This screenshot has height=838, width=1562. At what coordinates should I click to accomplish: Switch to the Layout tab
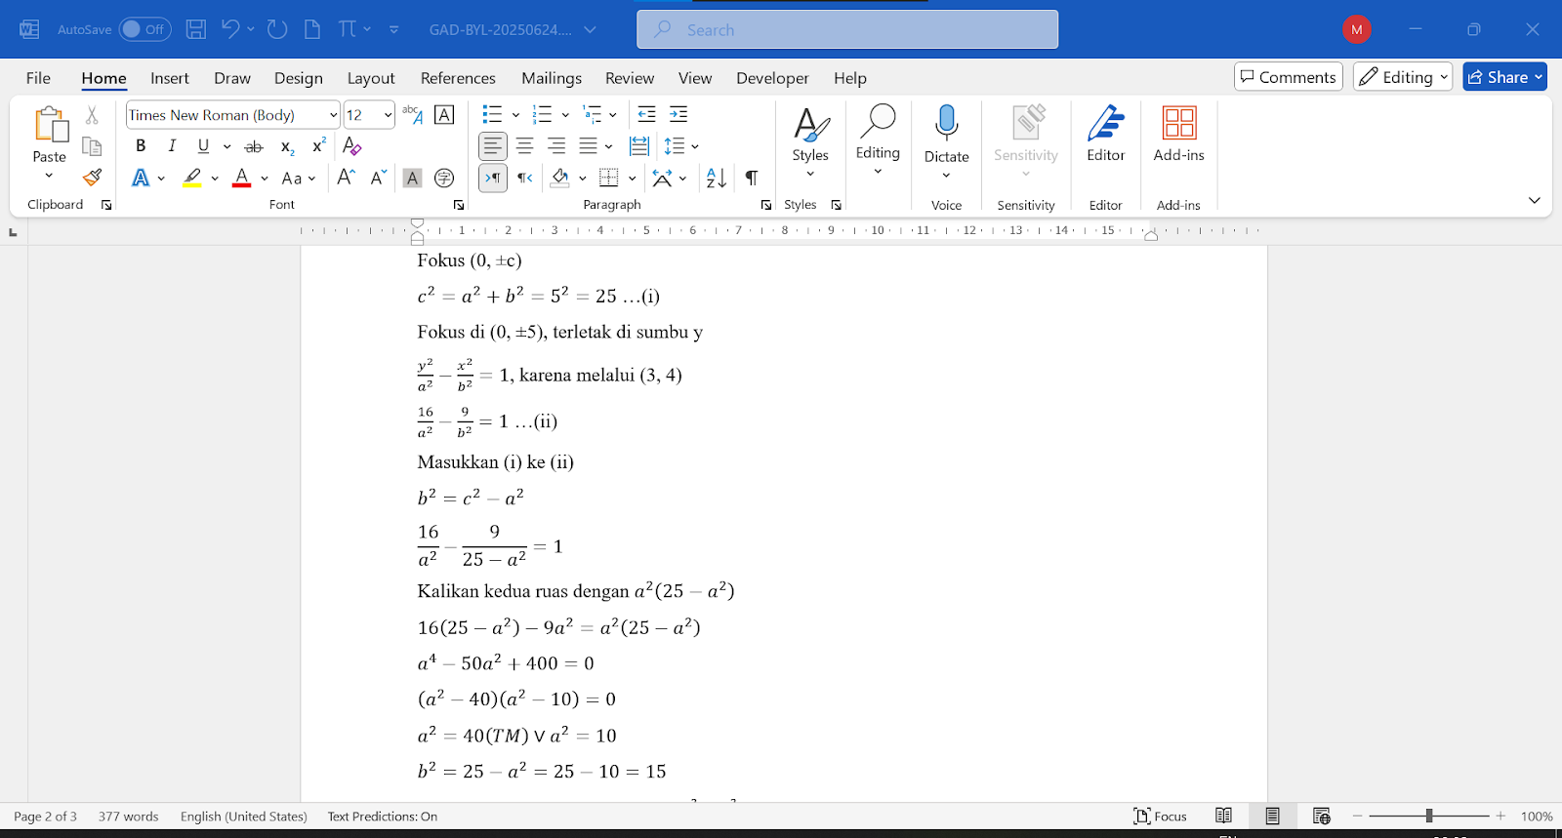[371, 78]
